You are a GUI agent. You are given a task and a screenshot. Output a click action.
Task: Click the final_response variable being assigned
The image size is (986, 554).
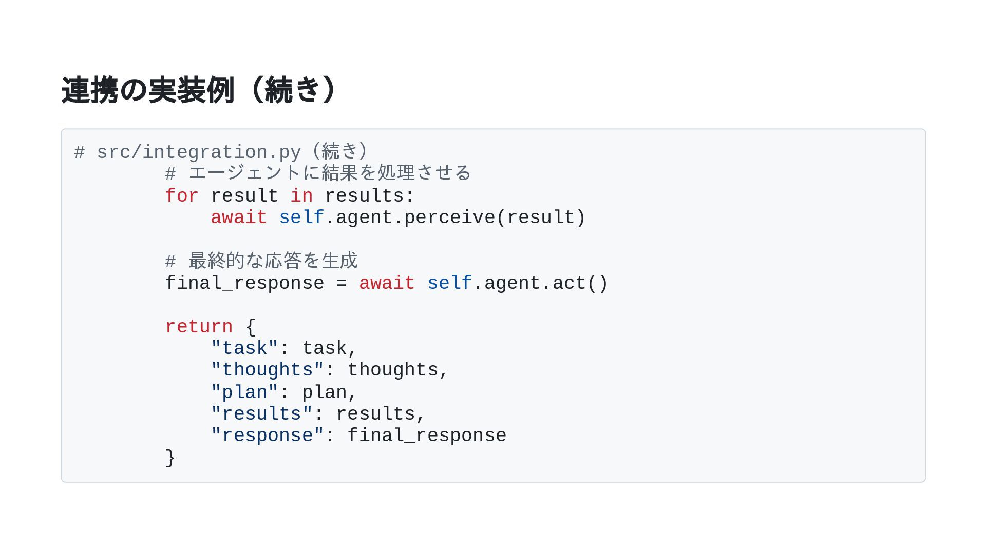(x=244, y=283)
